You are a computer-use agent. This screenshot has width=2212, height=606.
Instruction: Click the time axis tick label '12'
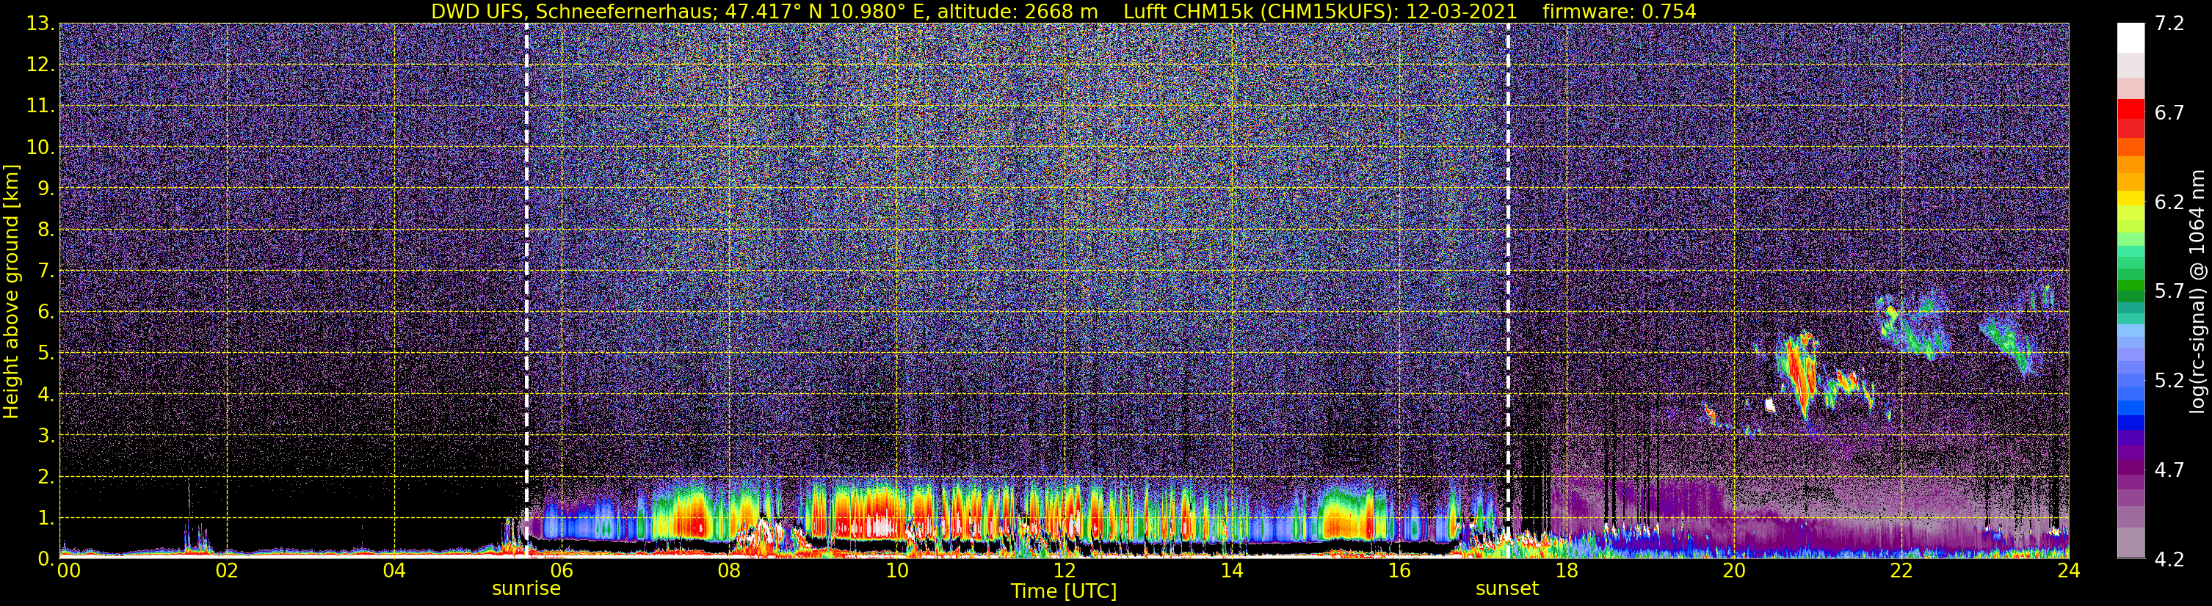pyautogui.click(x=1064, y=571)
